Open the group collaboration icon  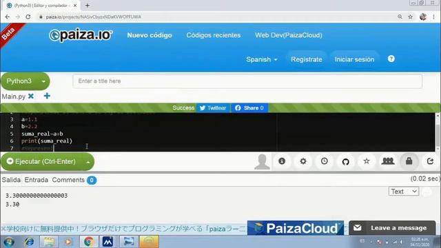(x=388, y=161)
